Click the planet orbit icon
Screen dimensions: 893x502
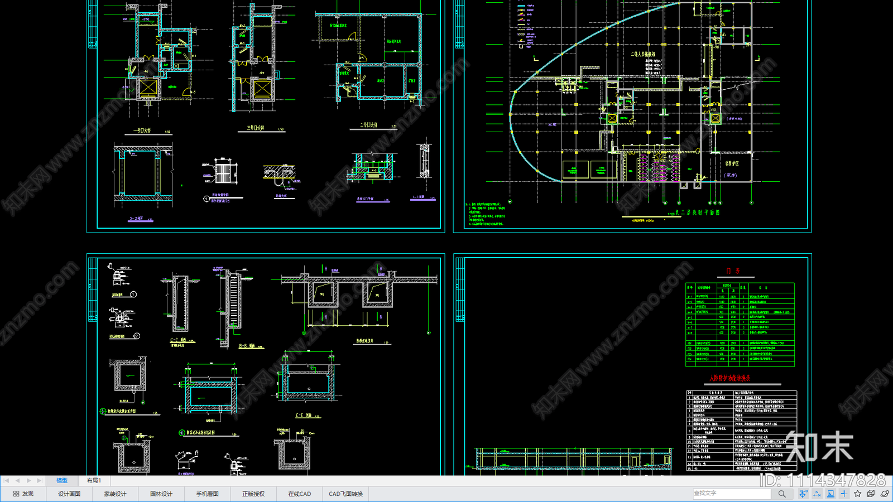[x=885, y=494]
